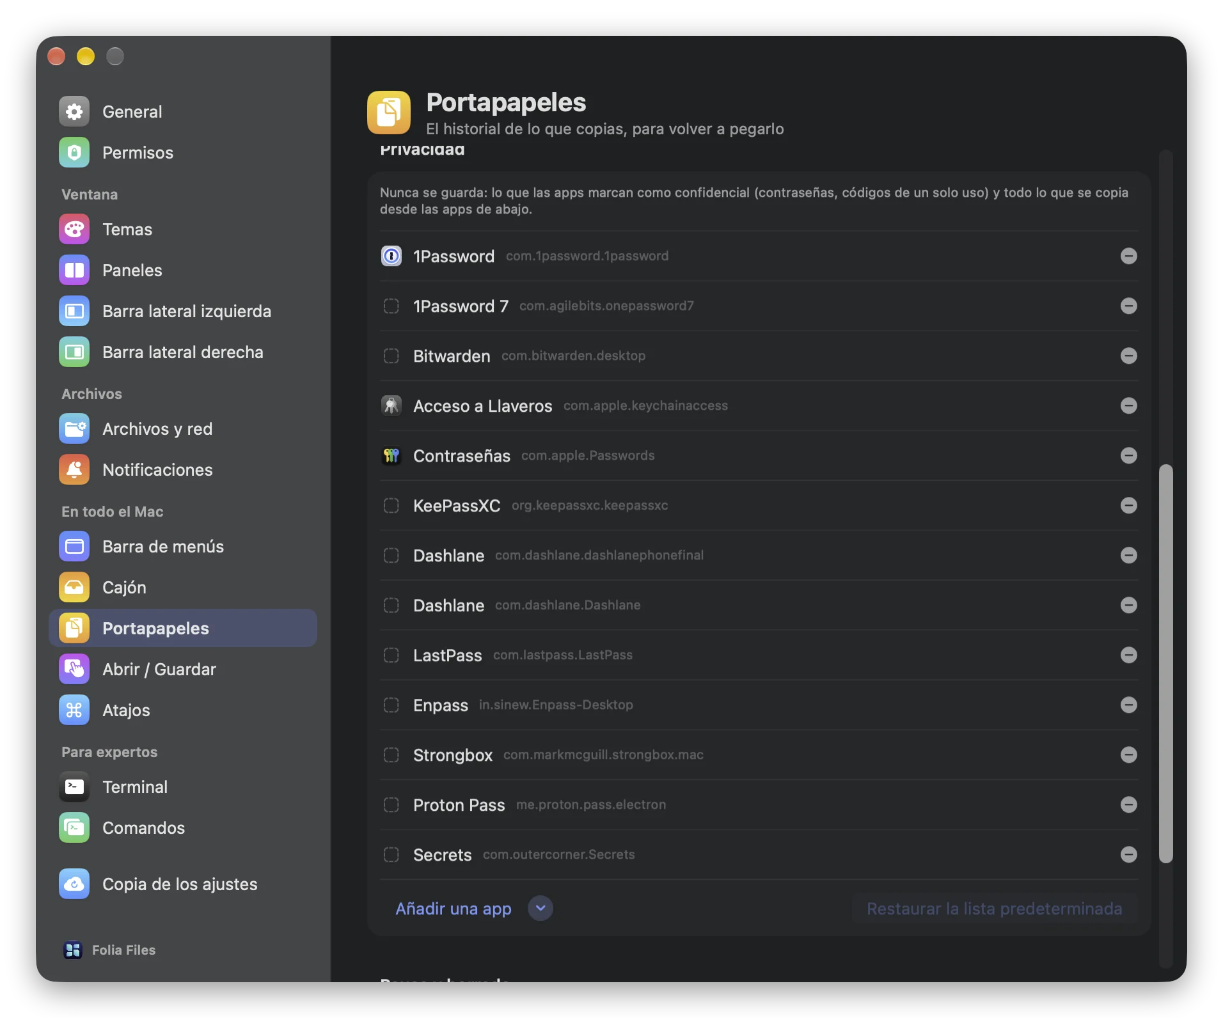Remove 1Password 7 from the list

click(x=1129, y=306)
